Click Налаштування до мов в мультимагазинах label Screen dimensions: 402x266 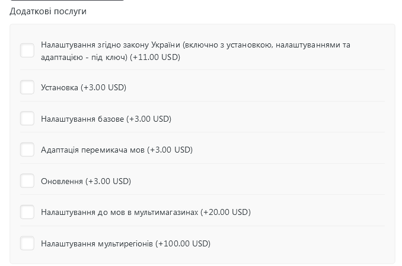(x=119, y=212)
